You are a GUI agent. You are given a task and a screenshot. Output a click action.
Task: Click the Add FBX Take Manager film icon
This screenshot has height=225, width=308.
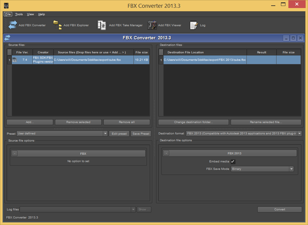pos(102,25)
